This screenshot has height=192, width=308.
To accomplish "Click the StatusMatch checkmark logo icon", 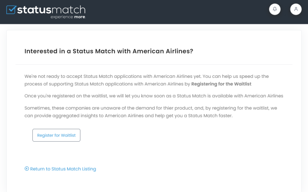I will point(11,9).
